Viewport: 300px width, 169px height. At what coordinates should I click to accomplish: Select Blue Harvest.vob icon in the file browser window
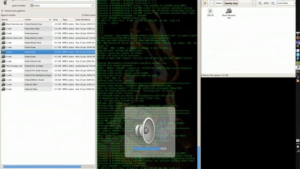(229, 11)
